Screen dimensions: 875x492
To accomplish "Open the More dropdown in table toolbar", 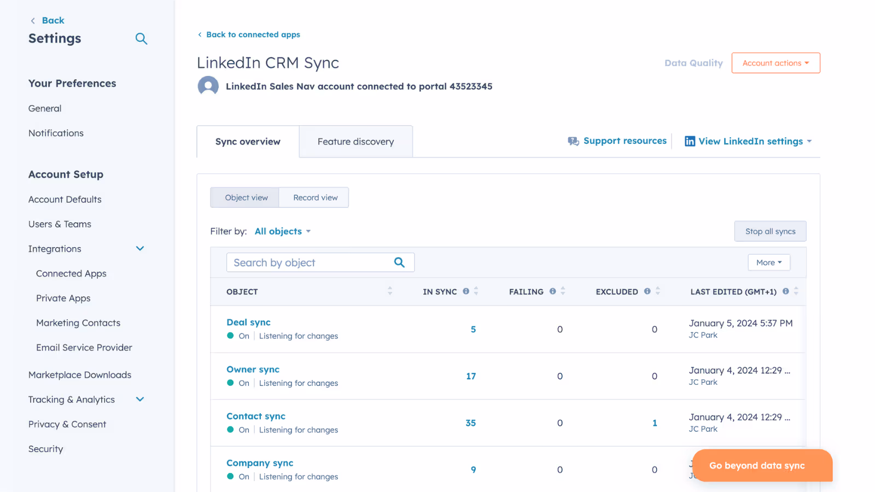I will coord(769,262).
